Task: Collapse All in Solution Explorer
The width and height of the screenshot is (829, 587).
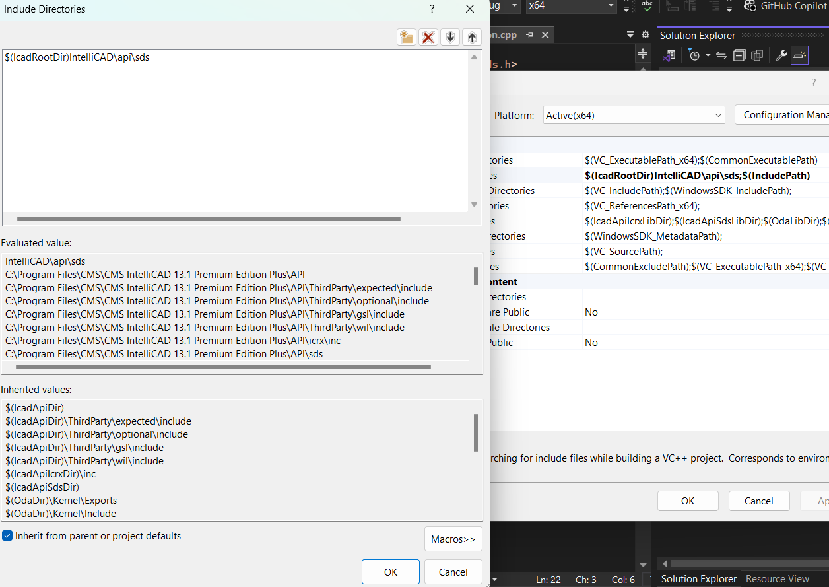Action: (x=739, y=56)
